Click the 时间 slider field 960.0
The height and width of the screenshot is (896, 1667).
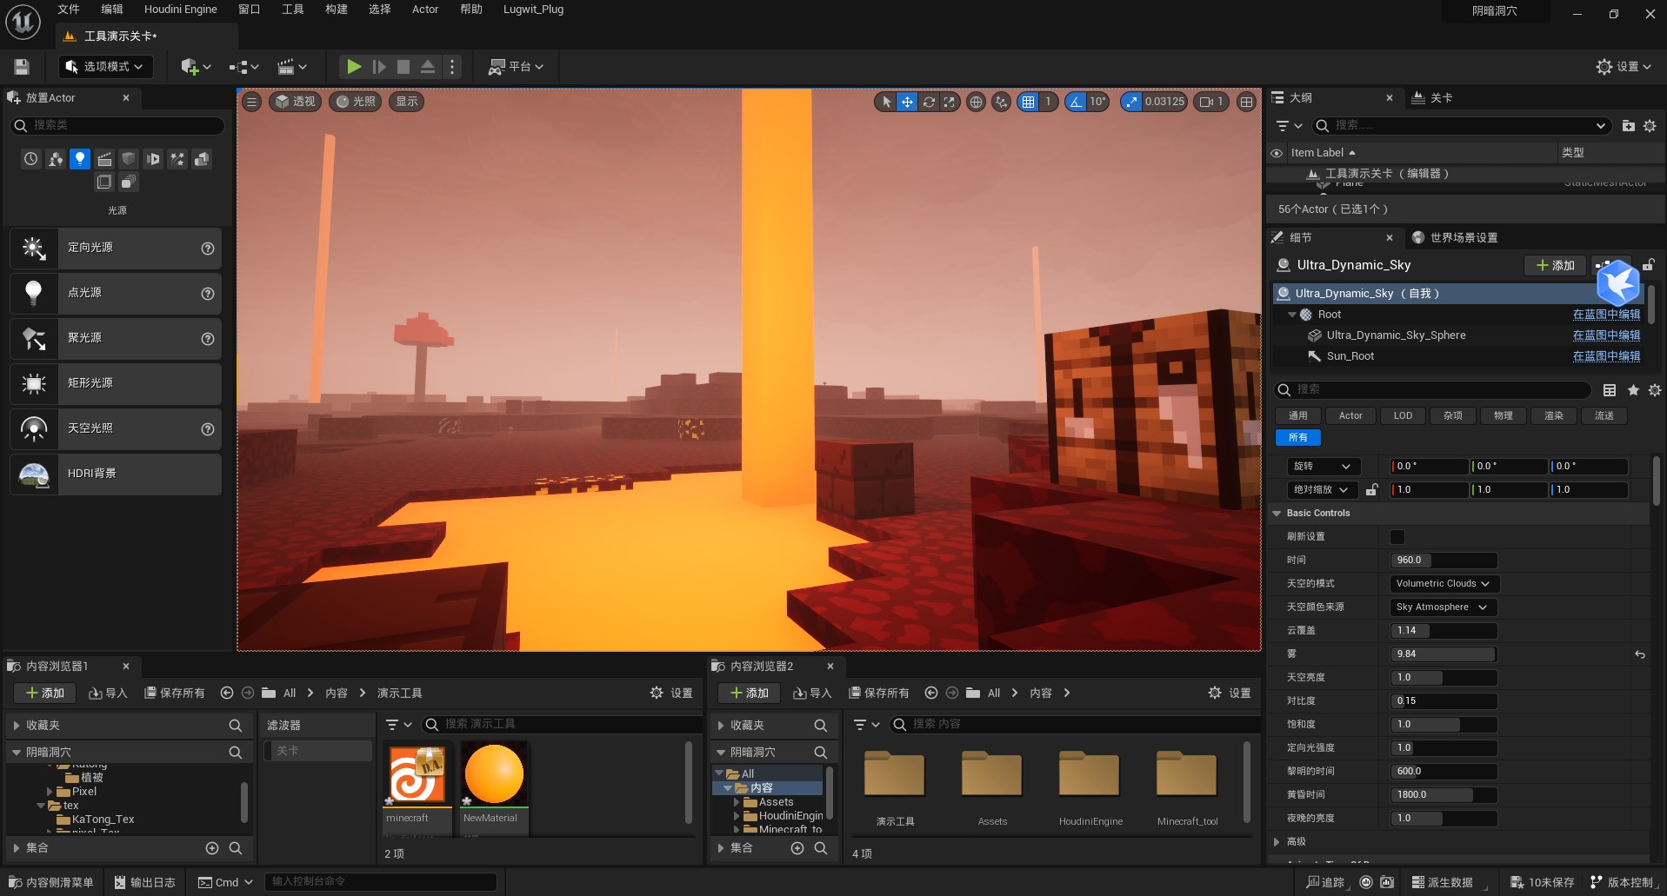click(1444, 561)
